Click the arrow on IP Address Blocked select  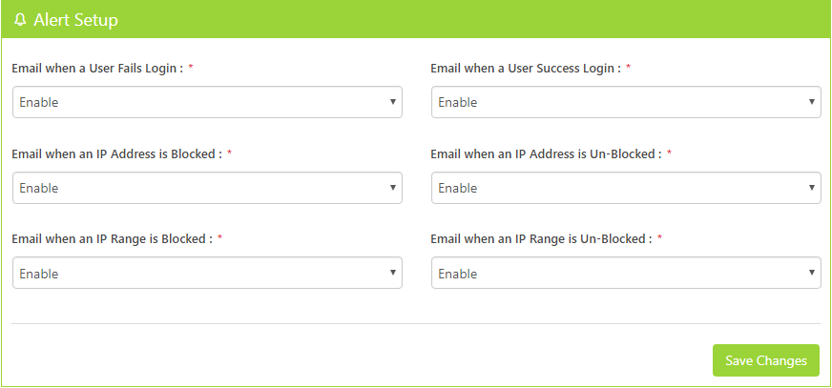point(393,188)
